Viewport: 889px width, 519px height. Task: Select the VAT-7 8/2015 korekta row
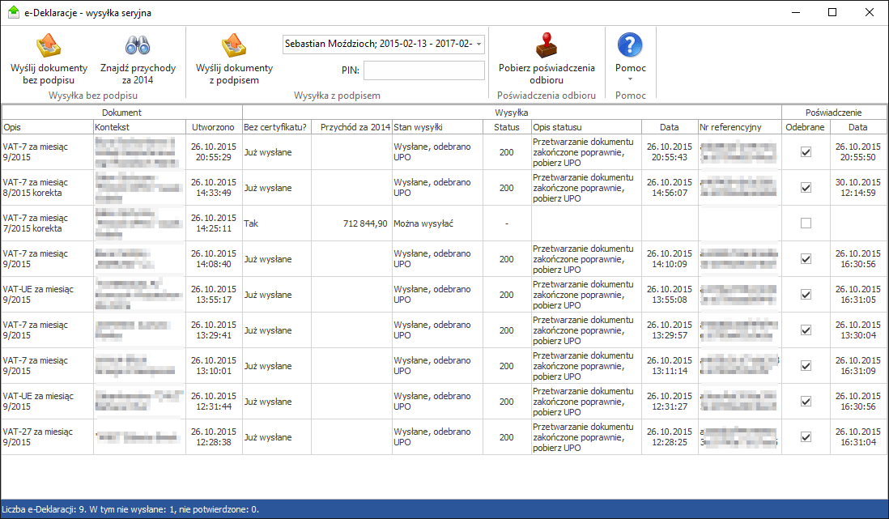tap(47, 188)
